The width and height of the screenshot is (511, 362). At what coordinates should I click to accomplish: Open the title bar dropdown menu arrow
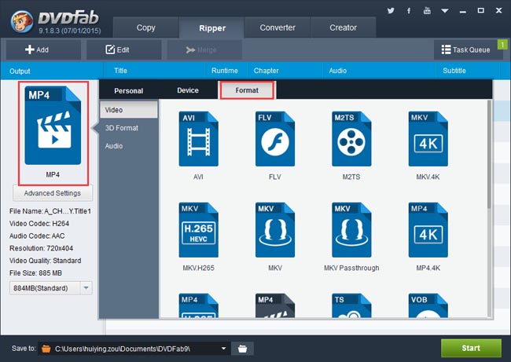click(445, 11)
